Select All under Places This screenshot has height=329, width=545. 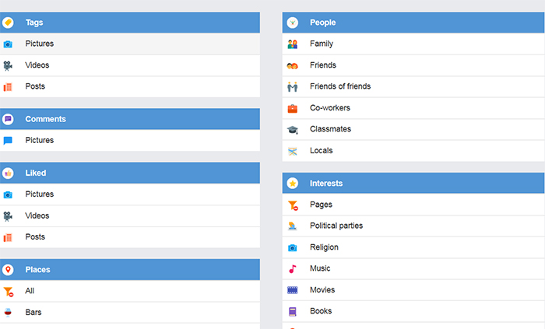[30, 291]
